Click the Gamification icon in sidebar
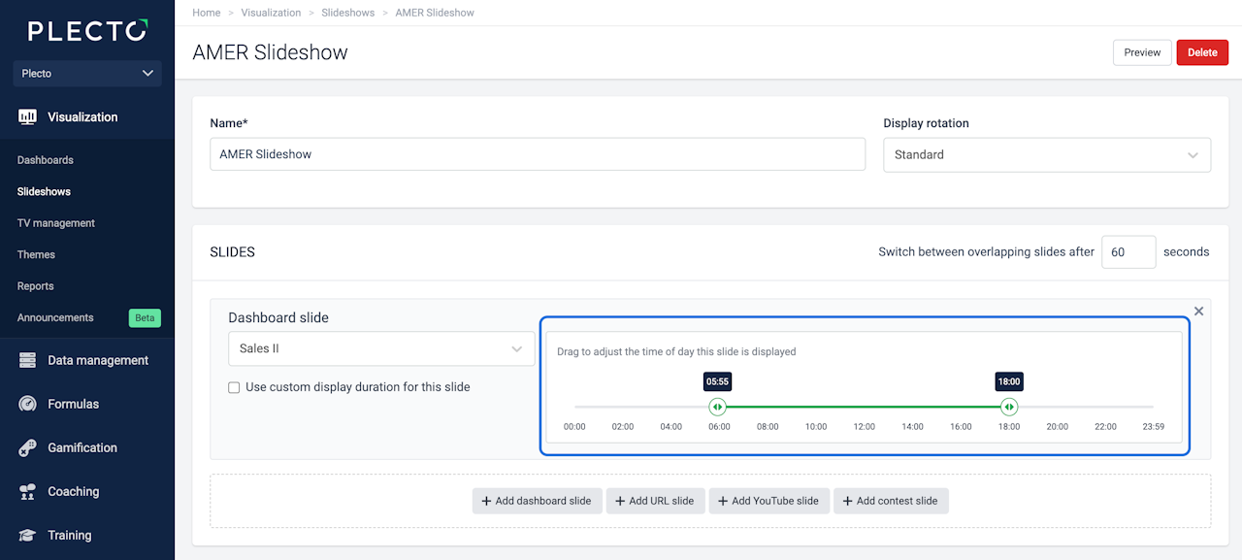Screen dimensions: 1242x560 click(27, 447)
